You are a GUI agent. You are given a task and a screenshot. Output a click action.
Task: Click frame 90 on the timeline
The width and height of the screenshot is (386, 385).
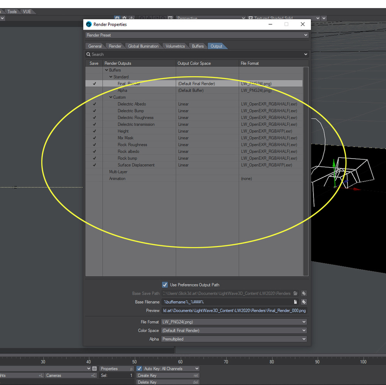(x=317, y=361)
